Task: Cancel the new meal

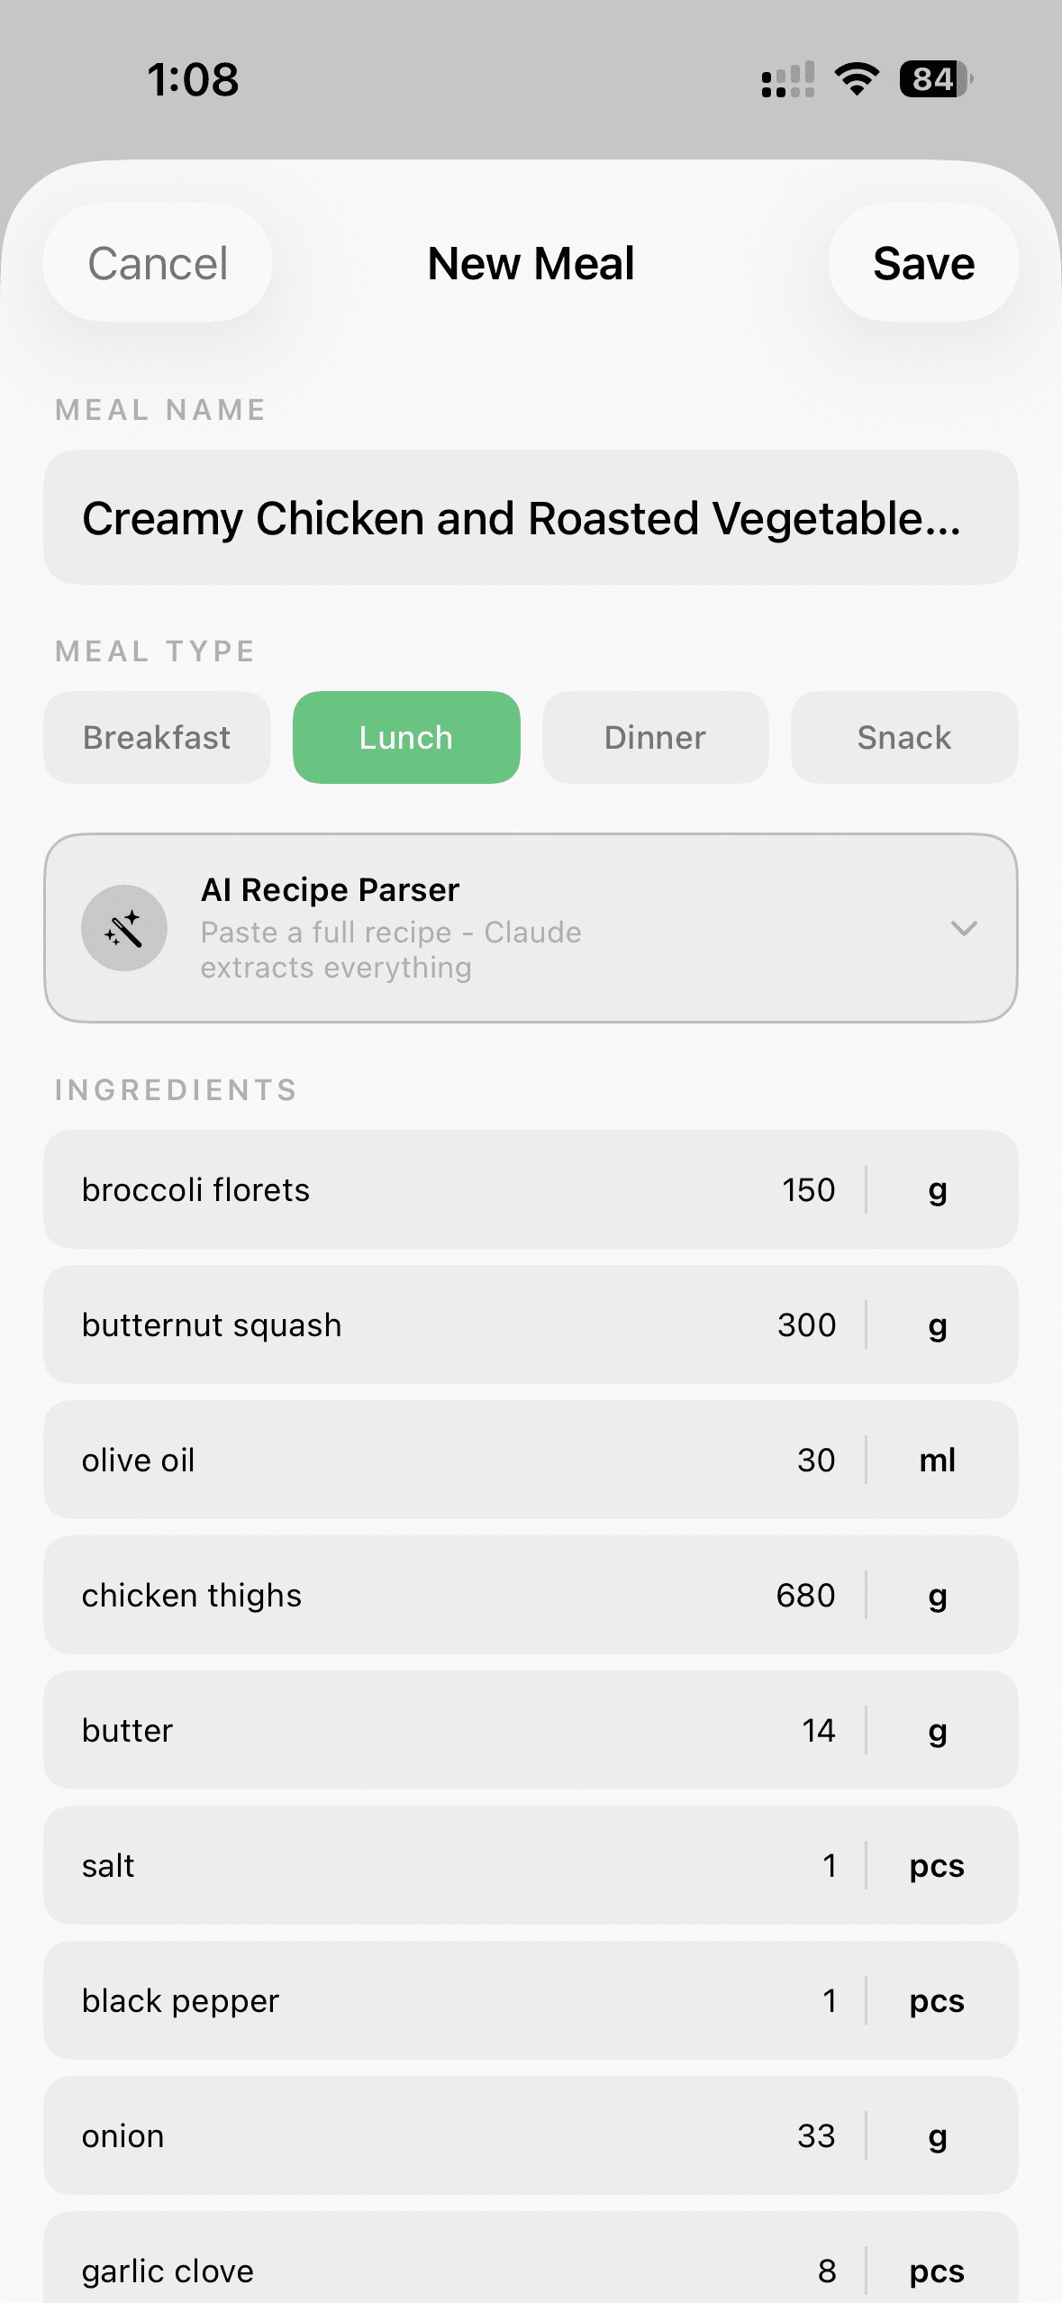Action: pos(158,263)
